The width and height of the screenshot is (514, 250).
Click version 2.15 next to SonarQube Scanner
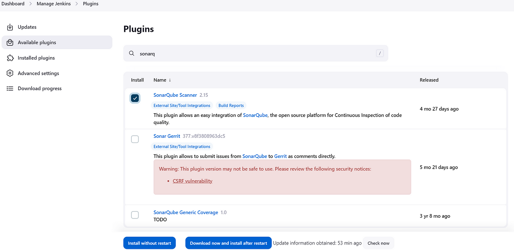(x=204, y=95)
